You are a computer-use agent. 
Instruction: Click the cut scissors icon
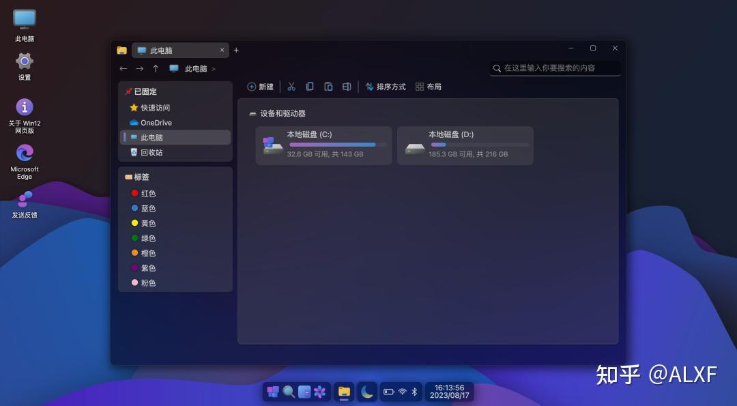click(x=291, y=87)
